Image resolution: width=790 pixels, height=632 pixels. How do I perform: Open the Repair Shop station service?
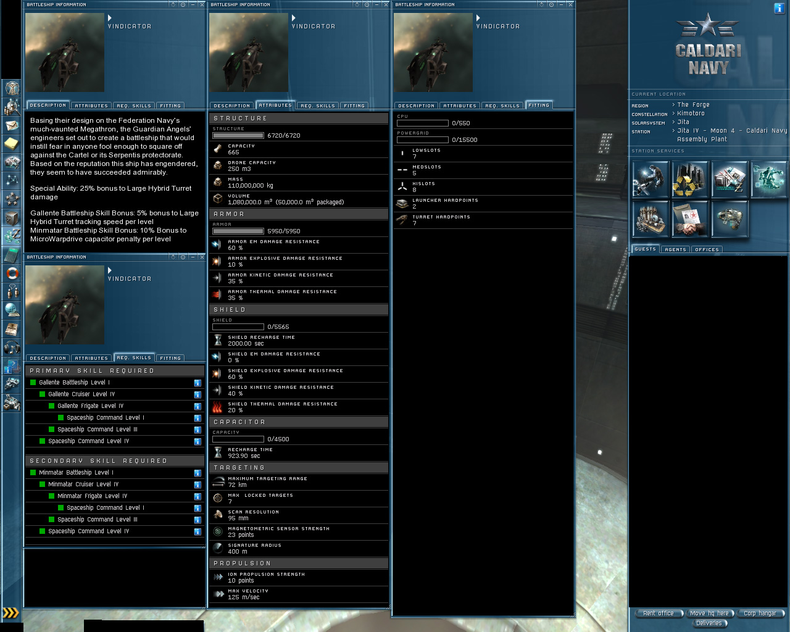click(651, 180)
